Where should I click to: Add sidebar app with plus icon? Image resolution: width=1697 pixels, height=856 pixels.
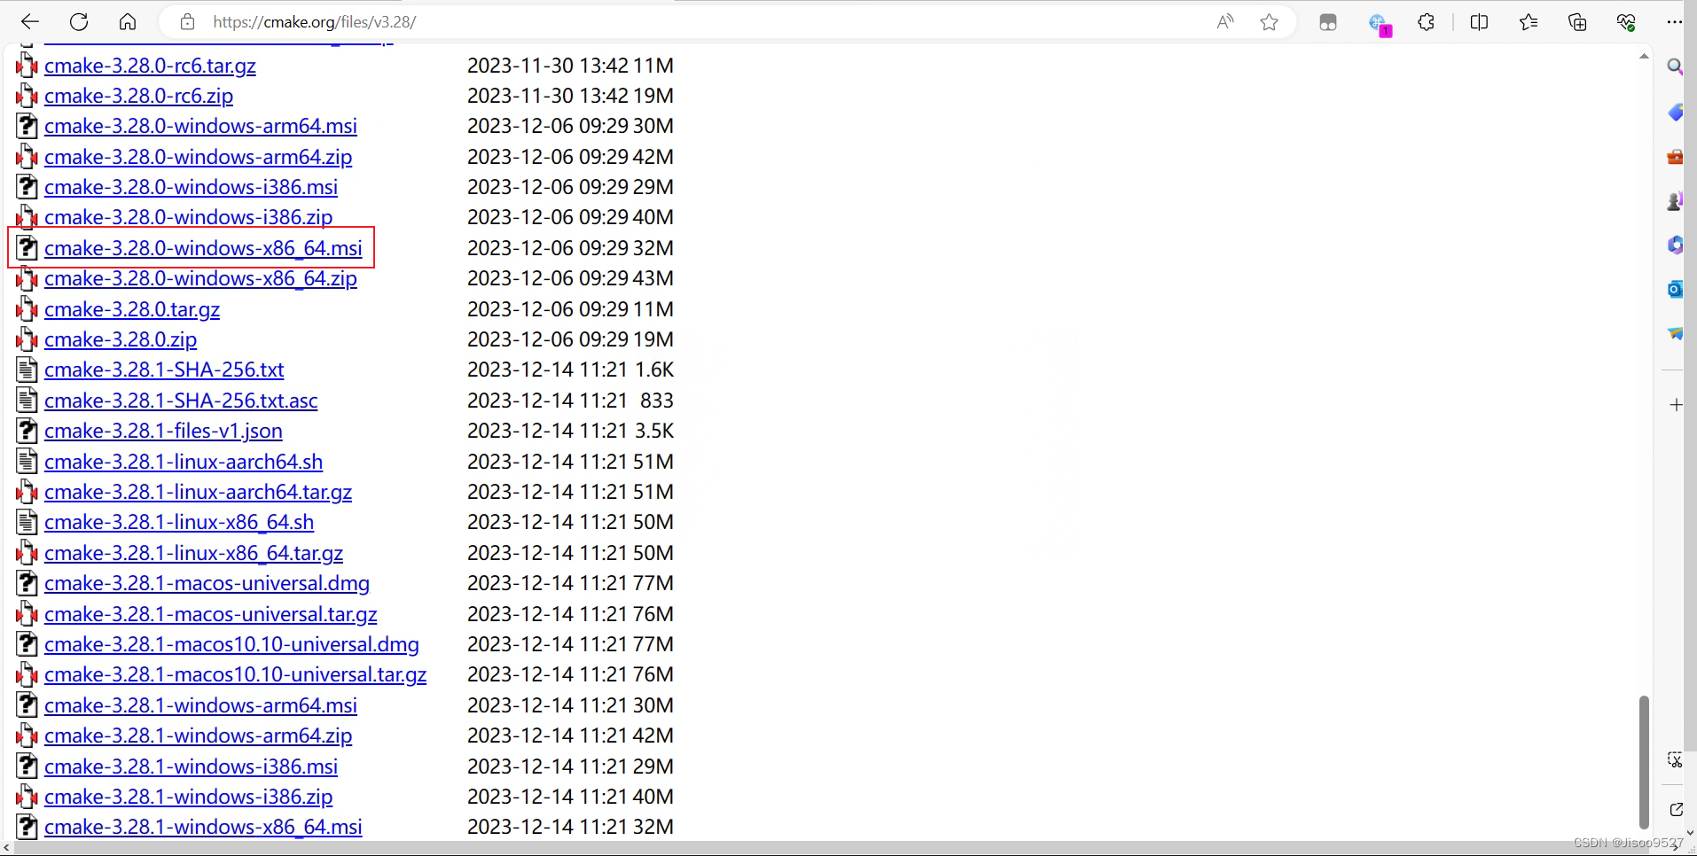click(1676, 405)
